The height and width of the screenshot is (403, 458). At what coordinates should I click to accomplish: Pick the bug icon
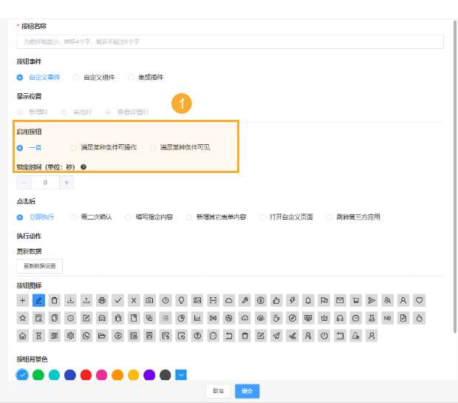[x=118, y=318]
